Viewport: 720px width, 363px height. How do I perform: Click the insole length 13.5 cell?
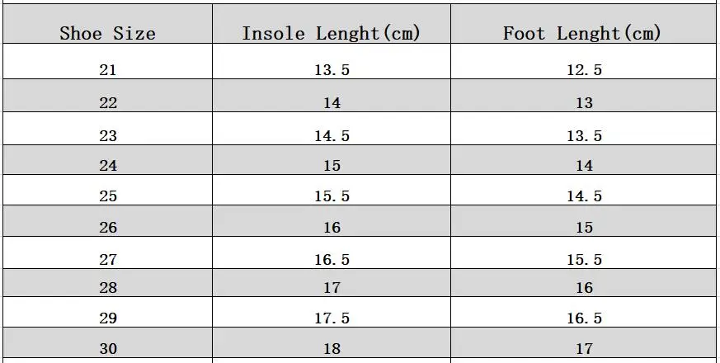[x=332, y=70]
